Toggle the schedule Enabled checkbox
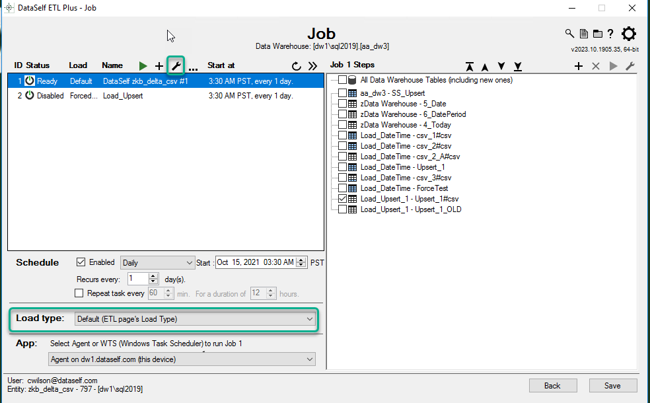The image size is (650, 403). 81,262
